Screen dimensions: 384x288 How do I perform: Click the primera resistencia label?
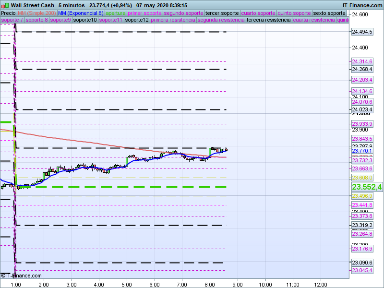(x=172, y=20)
